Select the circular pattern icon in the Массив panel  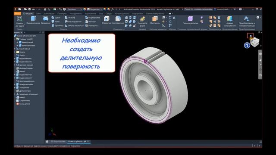coord(170,22)
